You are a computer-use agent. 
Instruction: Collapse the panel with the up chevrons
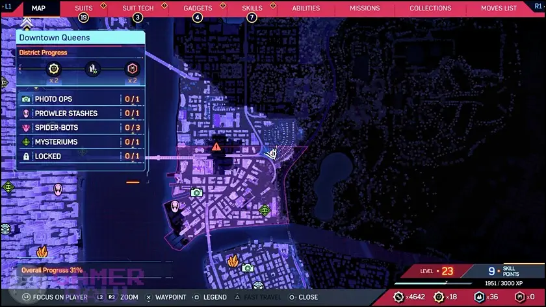pyautogui.click(x=27, y=23)
